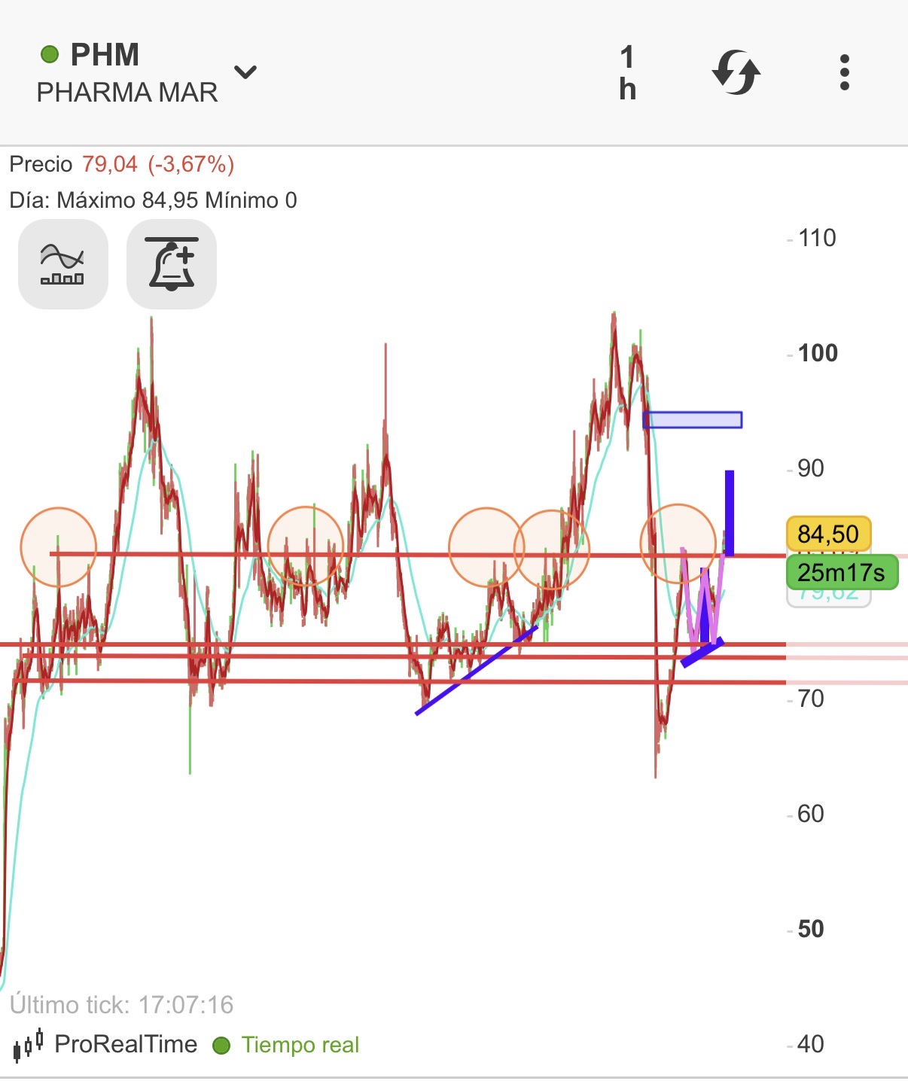The image size is (908, 1081).
Task: Change the 1 h timeframe selector
Action: pyautogui.click(x=628, y=73)
